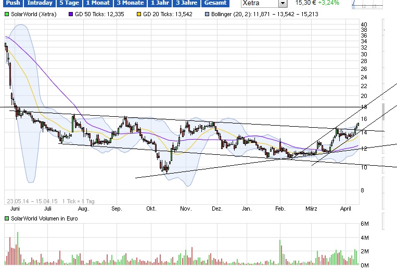Image resolution: width=397 pixels, height=270 pixels.
Task: Click the GD 50 Ticks: 12,335 label
Action: point(99,14)
